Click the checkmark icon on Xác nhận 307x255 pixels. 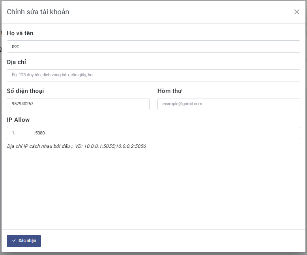coord(14,241)
